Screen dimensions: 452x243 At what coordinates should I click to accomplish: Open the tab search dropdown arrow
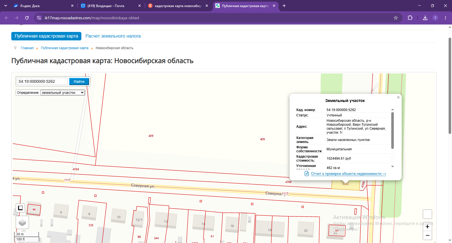pos(6,6)
